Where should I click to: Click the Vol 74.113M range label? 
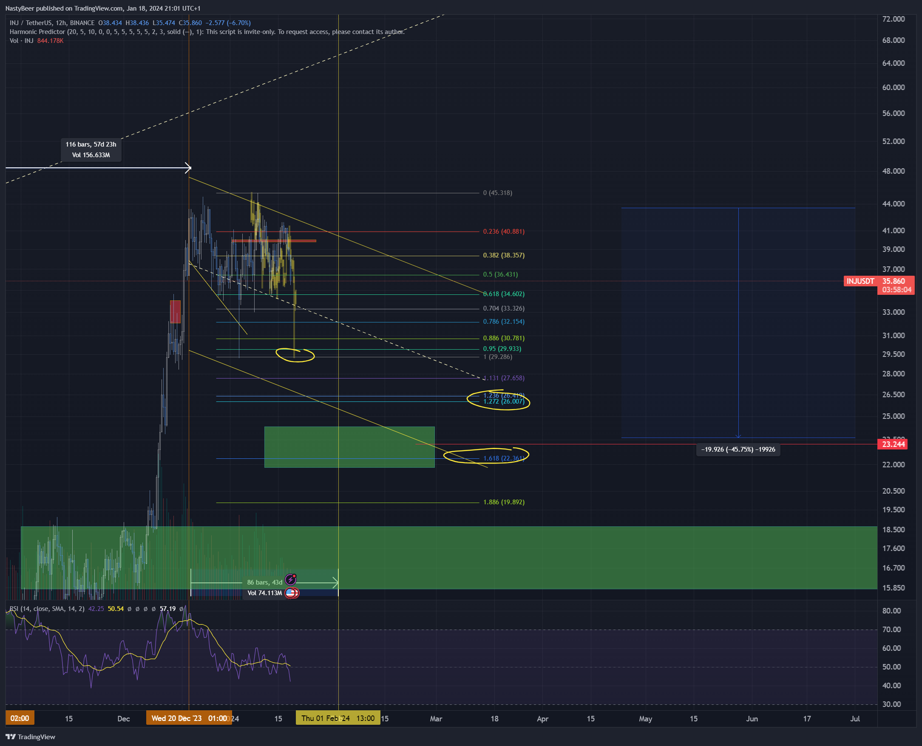(x=264, y=593)
